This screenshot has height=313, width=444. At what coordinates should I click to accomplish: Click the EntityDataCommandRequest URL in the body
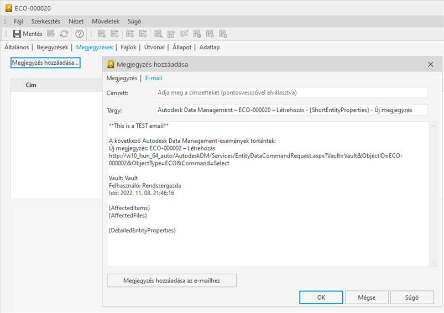[255, 159]
